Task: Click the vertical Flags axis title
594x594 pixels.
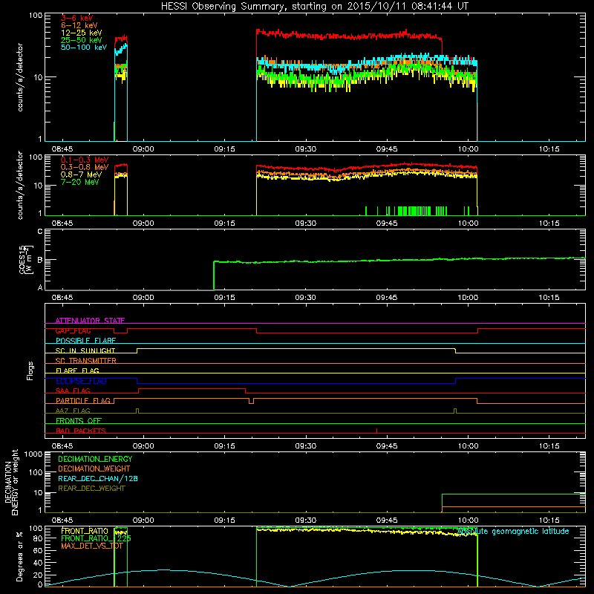Action: click(x=30, y=371)
